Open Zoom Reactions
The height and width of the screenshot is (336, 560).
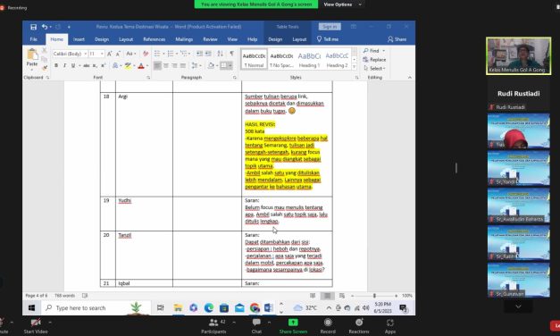pos(359,326)
